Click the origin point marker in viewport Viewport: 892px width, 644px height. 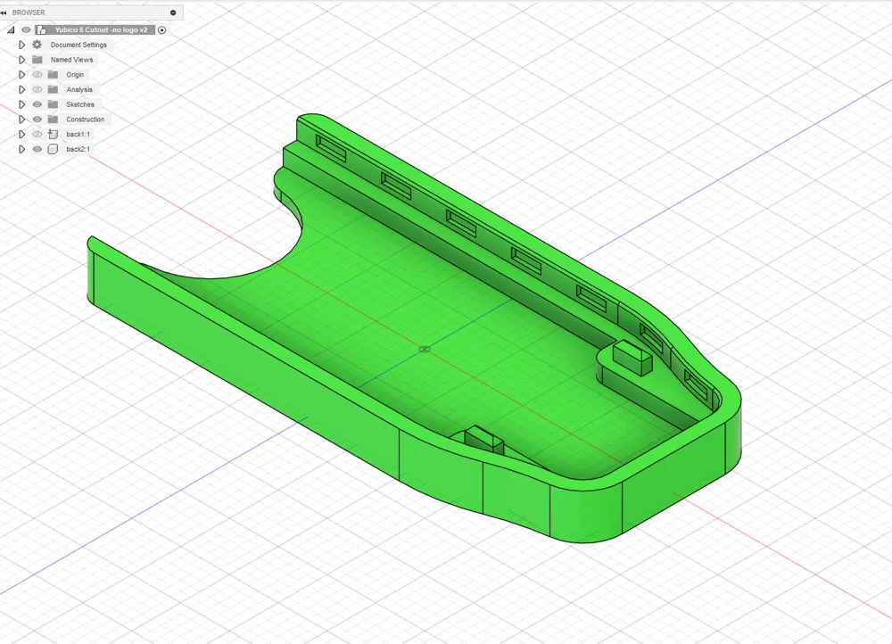(425, 350)
